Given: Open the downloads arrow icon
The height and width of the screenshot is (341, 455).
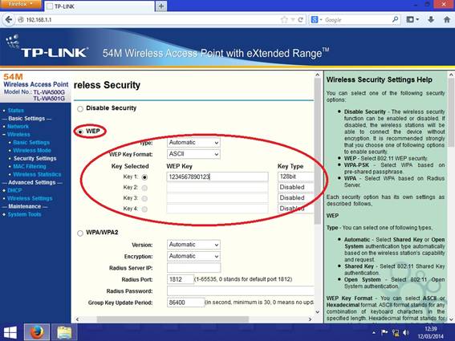Looking at the screenshot, I should tap(431, 20).
